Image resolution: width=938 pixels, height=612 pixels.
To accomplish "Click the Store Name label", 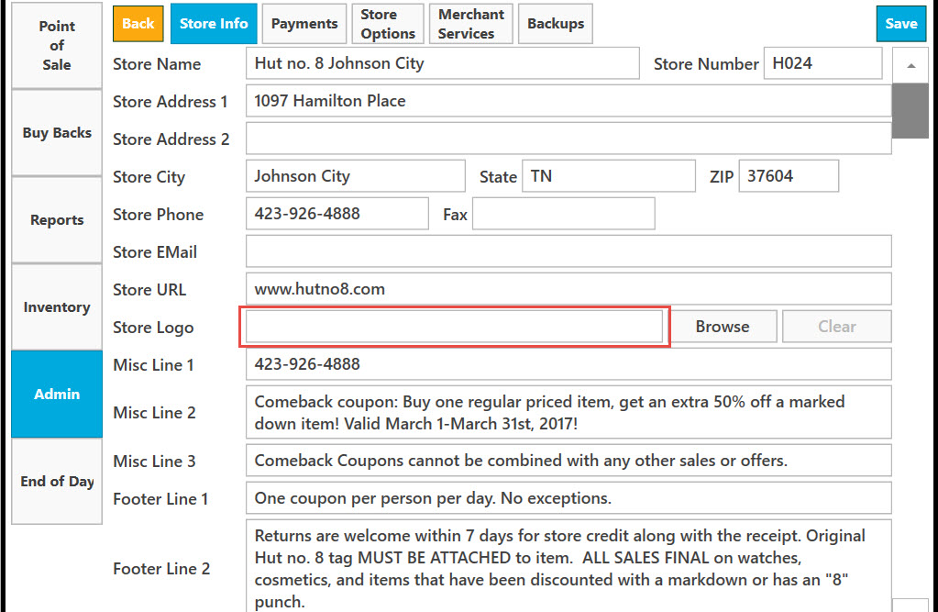I will 157,64.
